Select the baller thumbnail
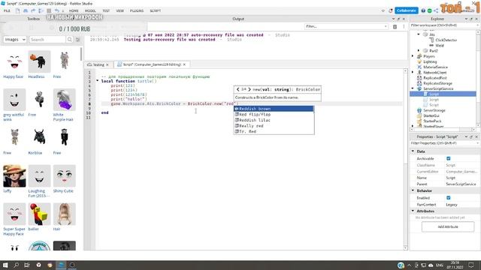This screenshot has width=481, height=270. (x=39, y=214)
